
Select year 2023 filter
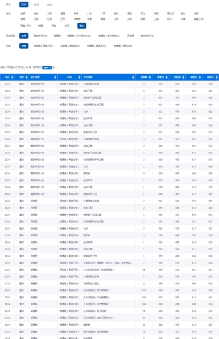(x=36, y=4)
